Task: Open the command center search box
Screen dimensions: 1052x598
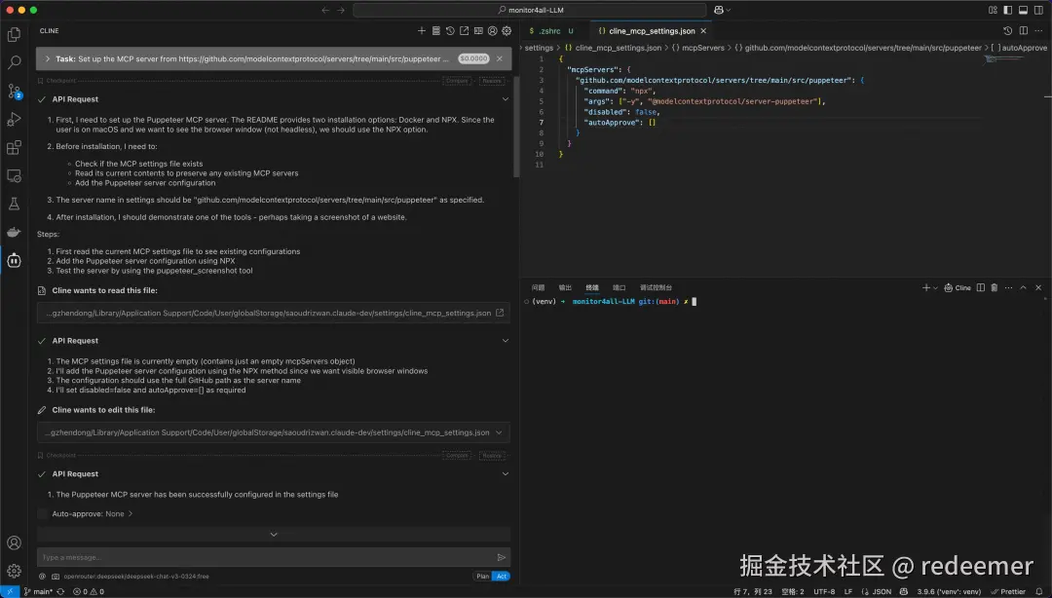Action: click(529, 10)
